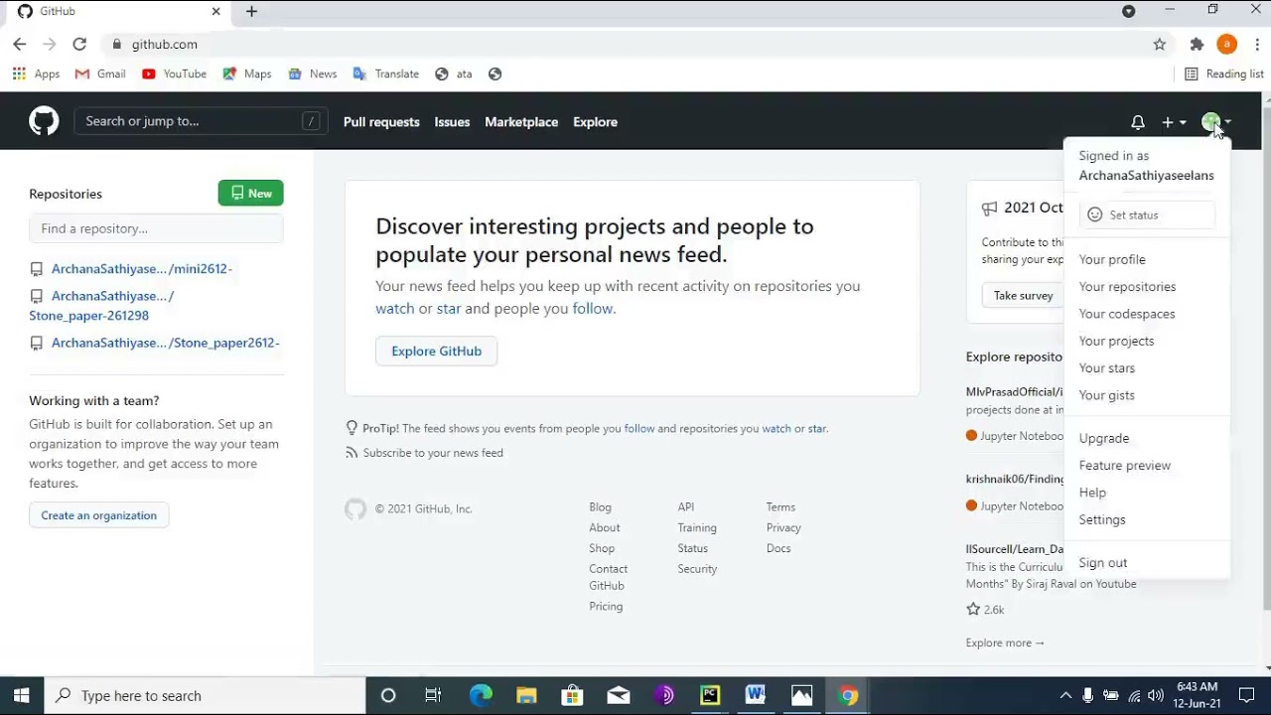The width and height of the screenshot is (1271, 715).
Task: Open Explore in header nav
Action: click(595, 122)
